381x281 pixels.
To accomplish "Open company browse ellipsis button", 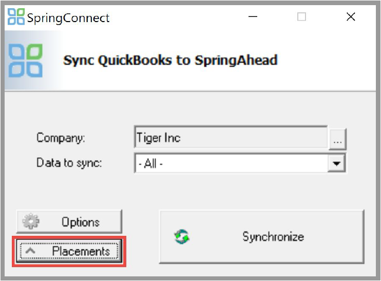I will point(337,139).
